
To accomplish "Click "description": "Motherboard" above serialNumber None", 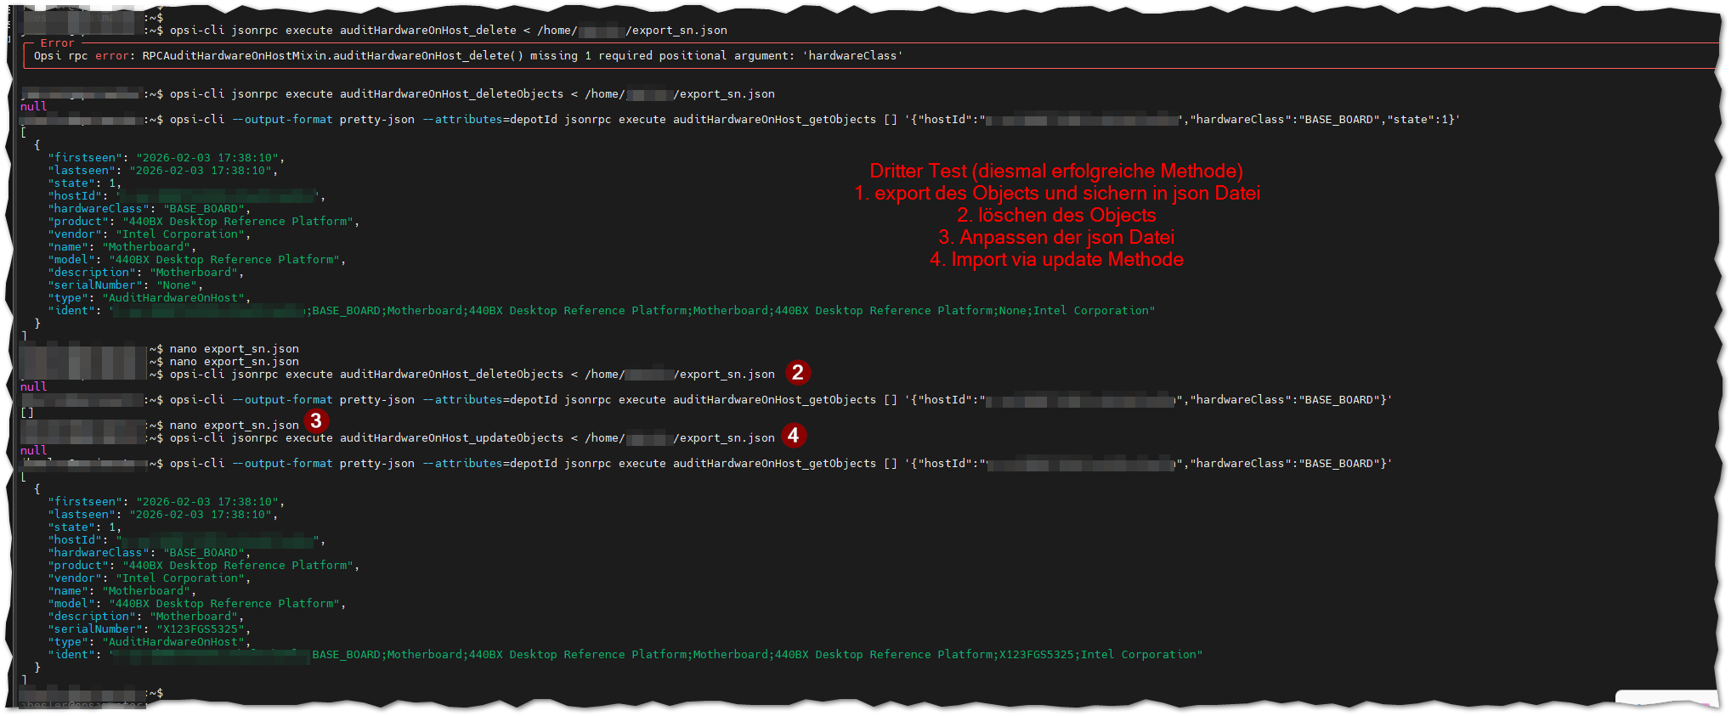I will 146,273.
